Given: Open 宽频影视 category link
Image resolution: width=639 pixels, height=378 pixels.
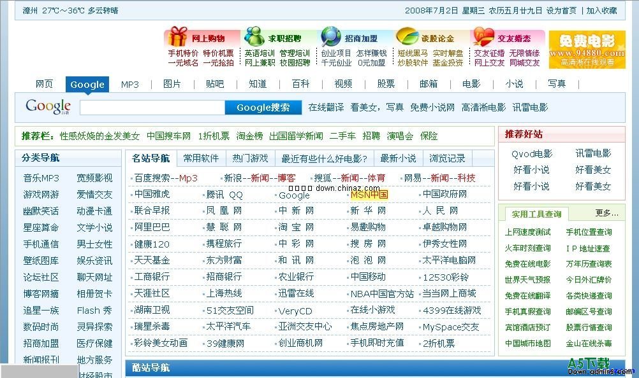Looking at the screenshot, I should click(94, 178).
